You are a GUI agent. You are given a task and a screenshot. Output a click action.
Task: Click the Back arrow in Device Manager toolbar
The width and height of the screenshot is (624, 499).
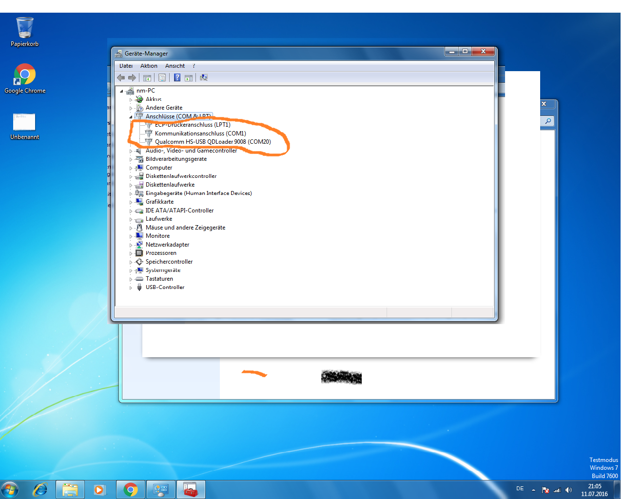121,77
